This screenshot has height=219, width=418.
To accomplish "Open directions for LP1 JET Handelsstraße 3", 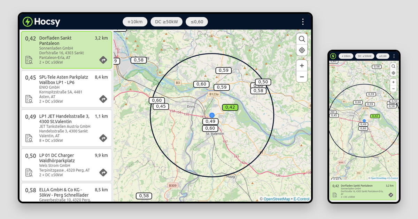I will pos(103,138).
